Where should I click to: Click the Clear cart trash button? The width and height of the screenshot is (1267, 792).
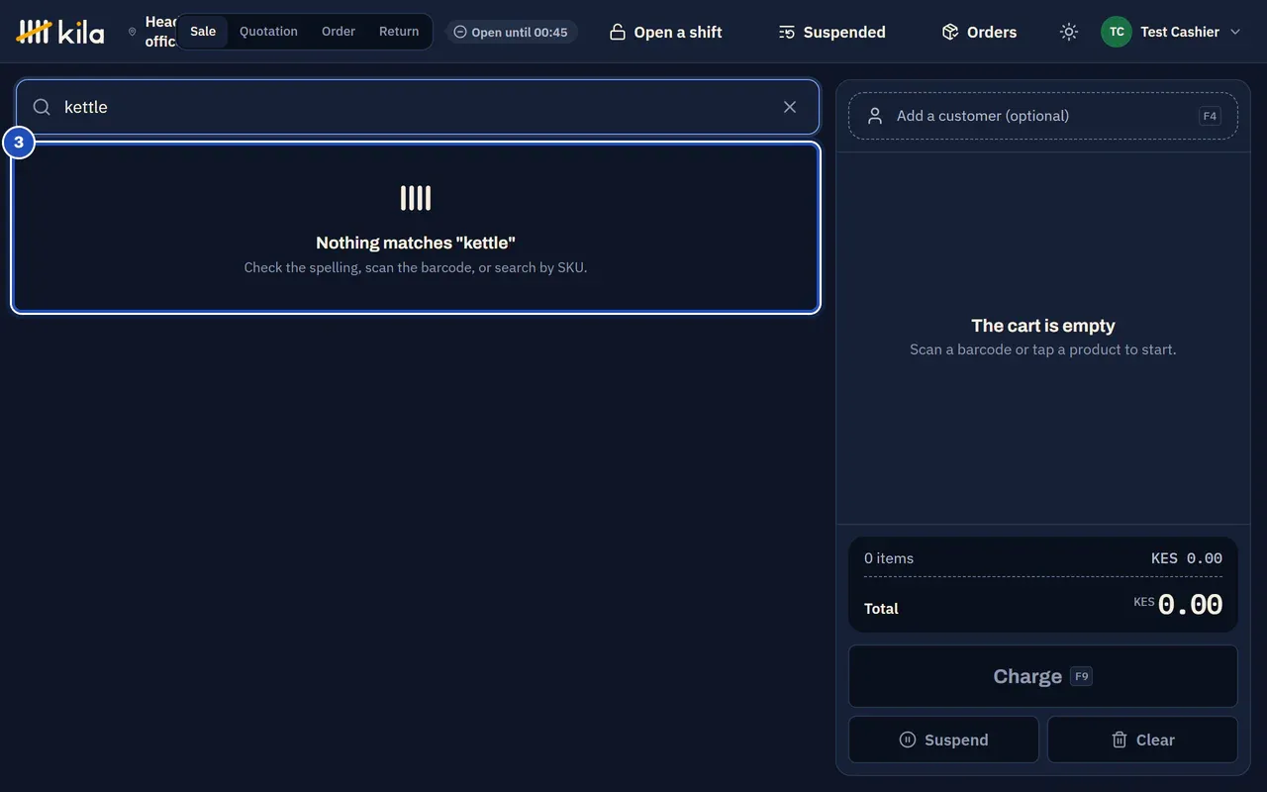point(1142,740)
